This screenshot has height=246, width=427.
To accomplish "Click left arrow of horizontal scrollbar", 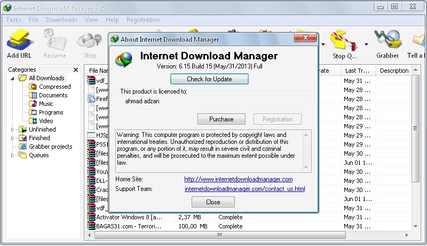I will pyautogui.click(x=89, y=235).
